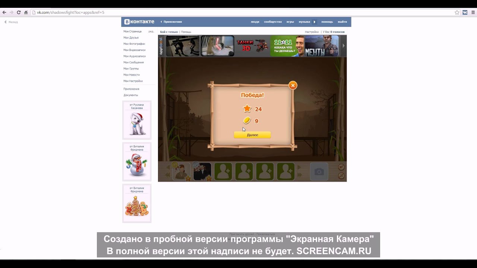Bookmark the page with star icon

click(457, 12)
